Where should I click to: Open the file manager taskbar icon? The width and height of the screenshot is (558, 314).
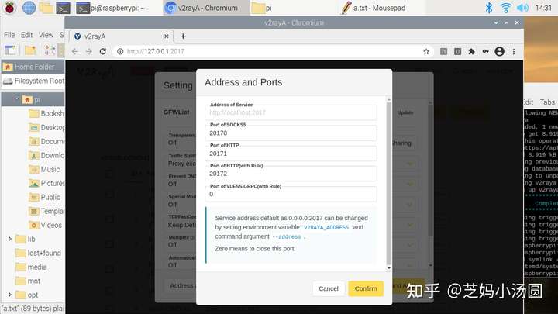[x=46, y=8]
